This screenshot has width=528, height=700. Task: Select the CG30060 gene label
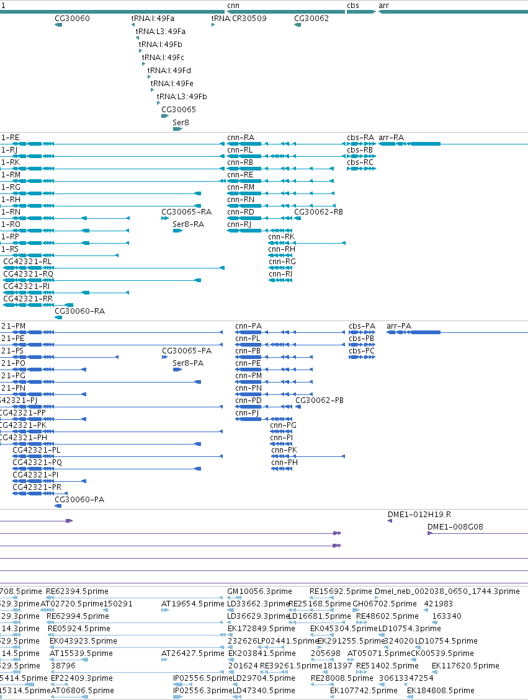[x=72, y=19]
